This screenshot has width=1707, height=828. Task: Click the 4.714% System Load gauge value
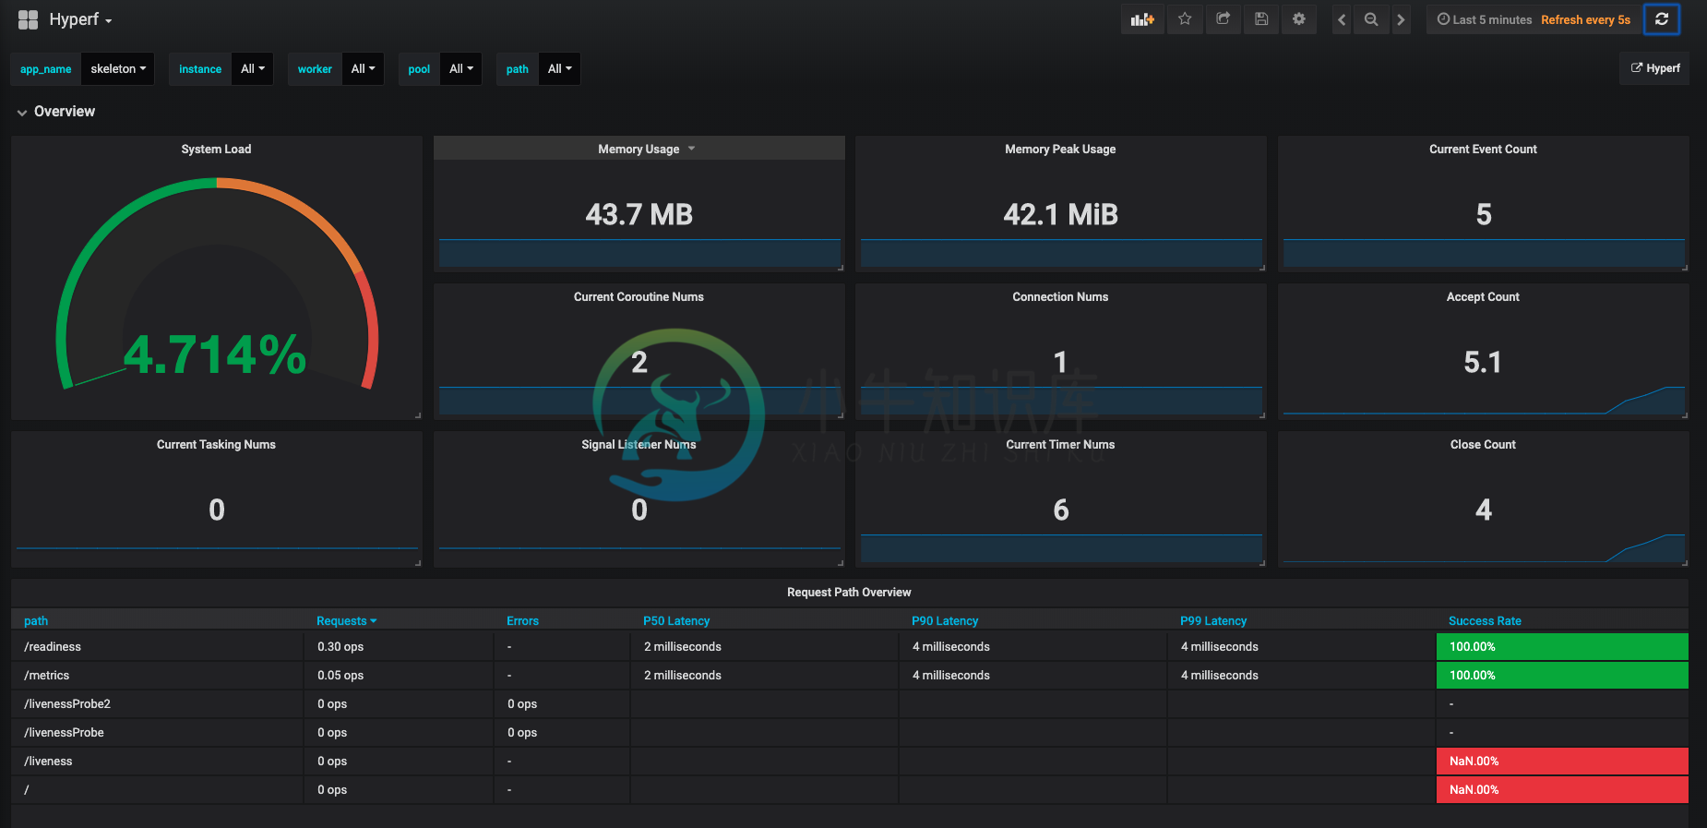(x=215, y=354)
